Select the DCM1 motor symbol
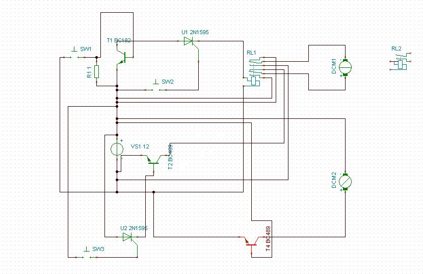The image size is (423, 274). (x=345, y=67)
